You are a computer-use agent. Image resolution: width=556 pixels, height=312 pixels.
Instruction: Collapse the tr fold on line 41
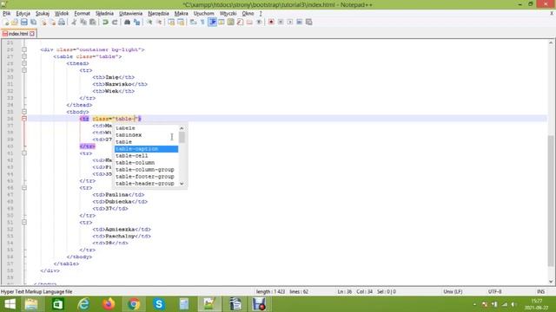(x=24, y=153)
